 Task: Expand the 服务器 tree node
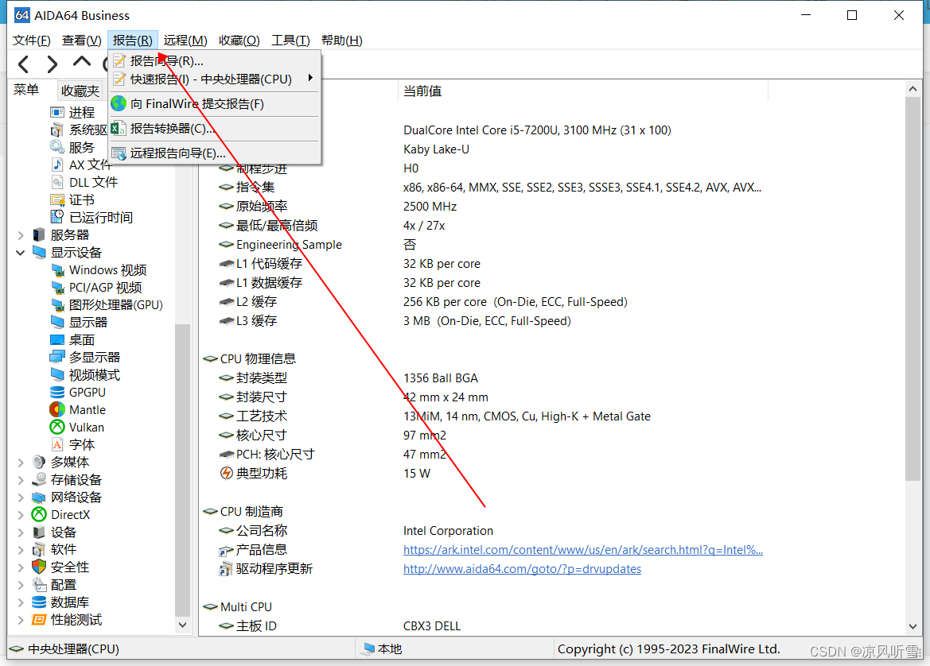pos(21,236)
